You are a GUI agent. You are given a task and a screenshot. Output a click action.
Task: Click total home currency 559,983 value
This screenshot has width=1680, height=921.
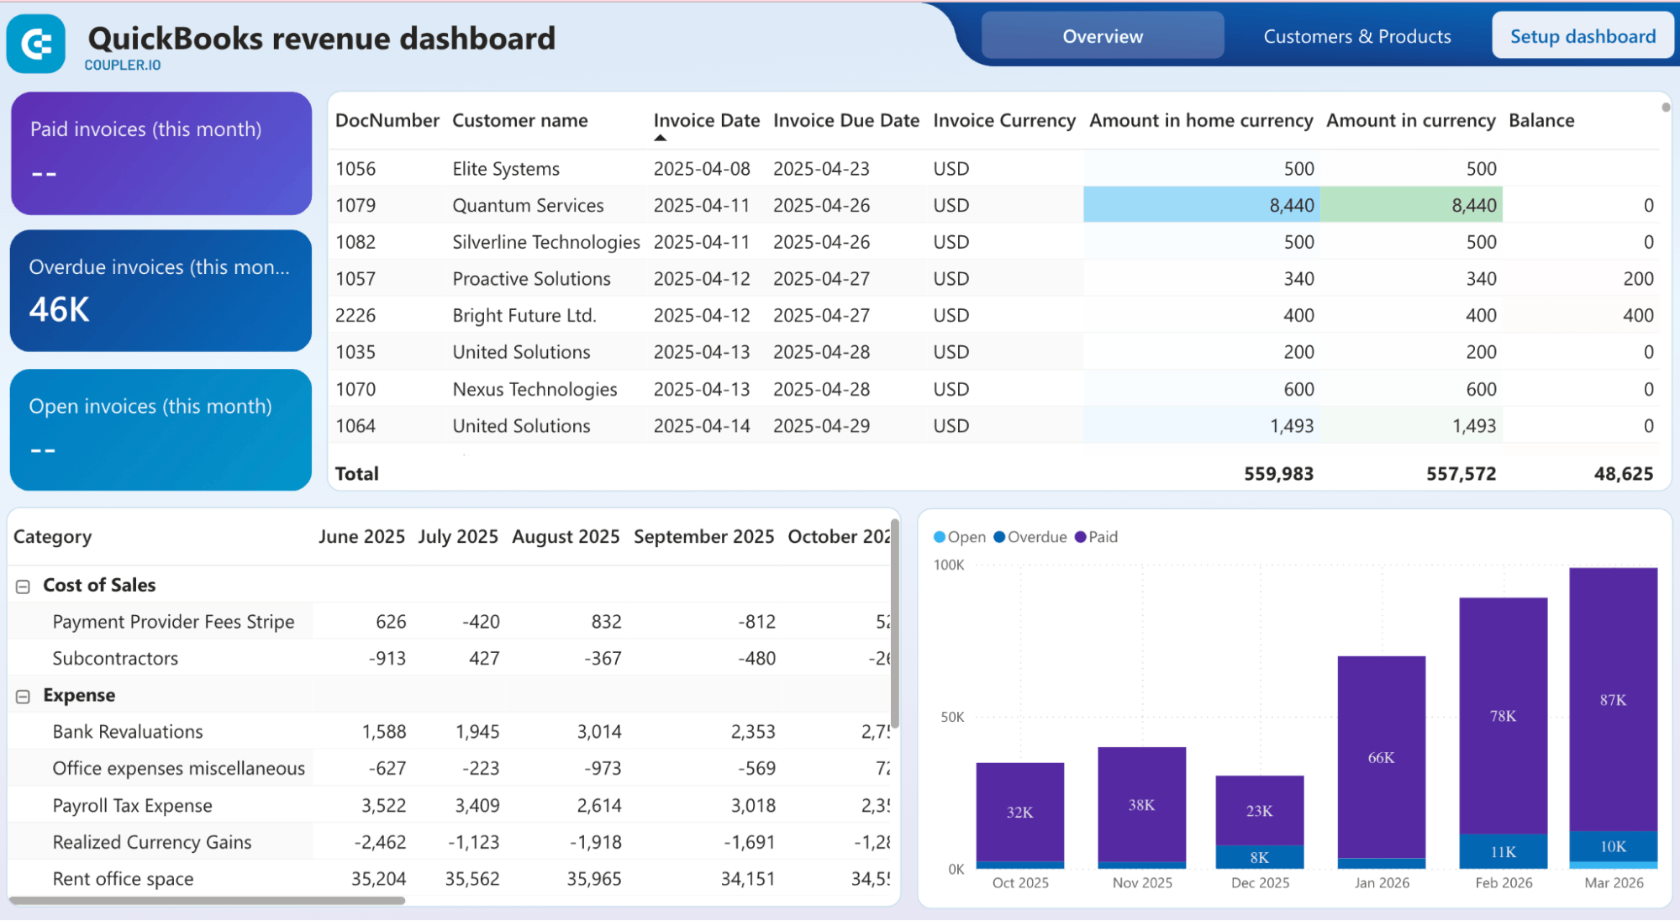pos(1278,474)
